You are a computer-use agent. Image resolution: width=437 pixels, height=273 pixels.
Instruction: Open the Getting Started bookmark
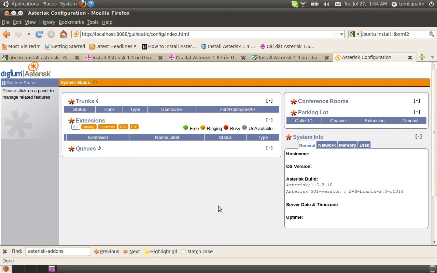[x=65, y=46]
